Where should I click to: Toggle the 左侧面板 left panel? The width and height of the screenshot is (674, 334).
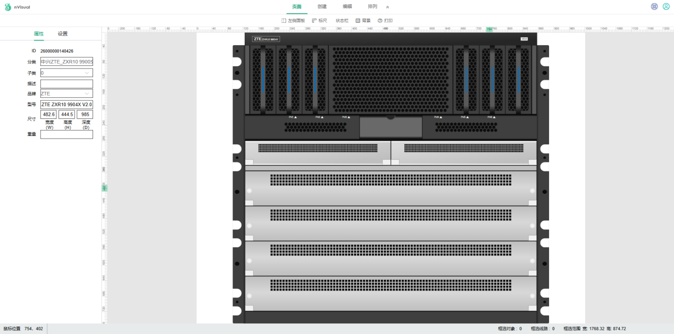click(x=293, y=21)
